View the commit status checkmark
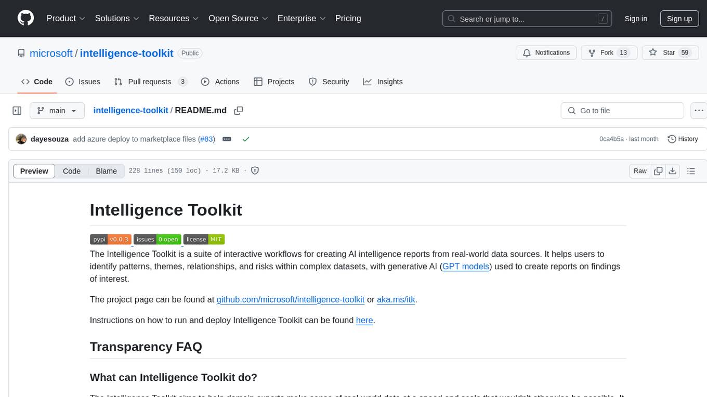The height and width of the screenshot is (397, 707). pos(246,139)
